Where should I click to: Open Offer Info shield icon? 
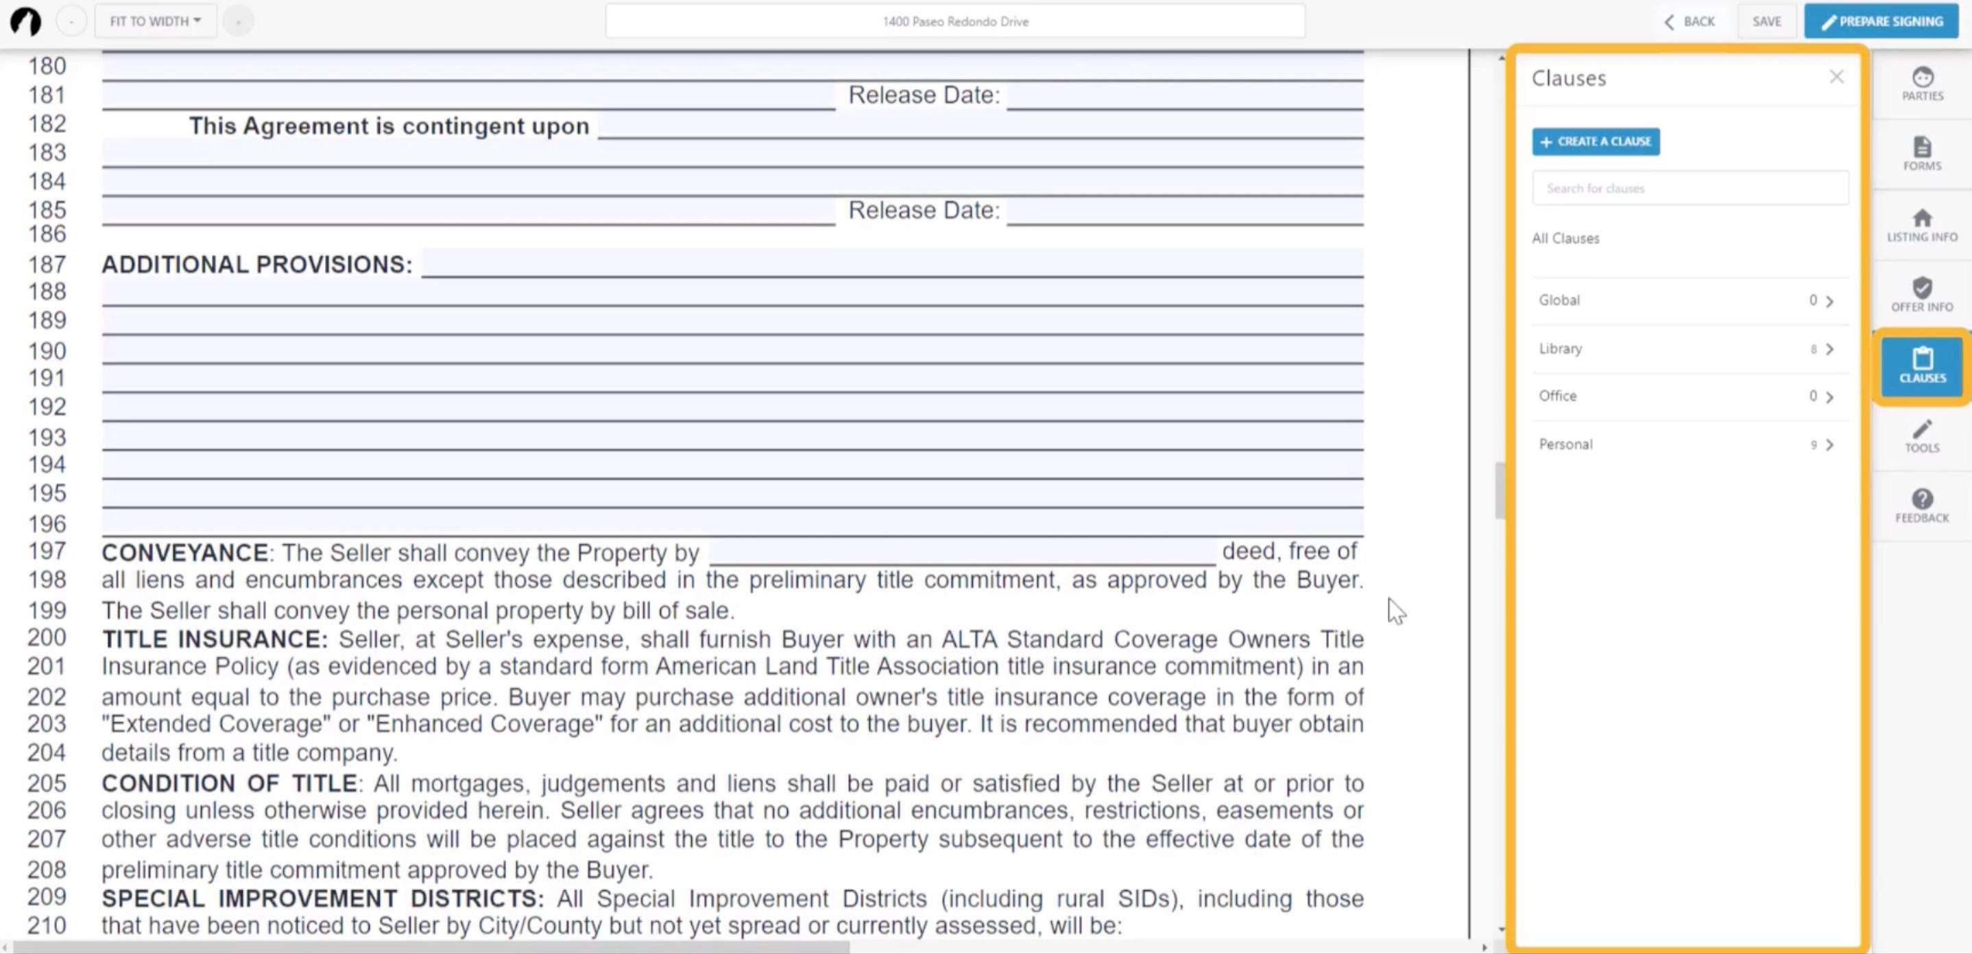pyautogui.click(x=1921, y=295)
